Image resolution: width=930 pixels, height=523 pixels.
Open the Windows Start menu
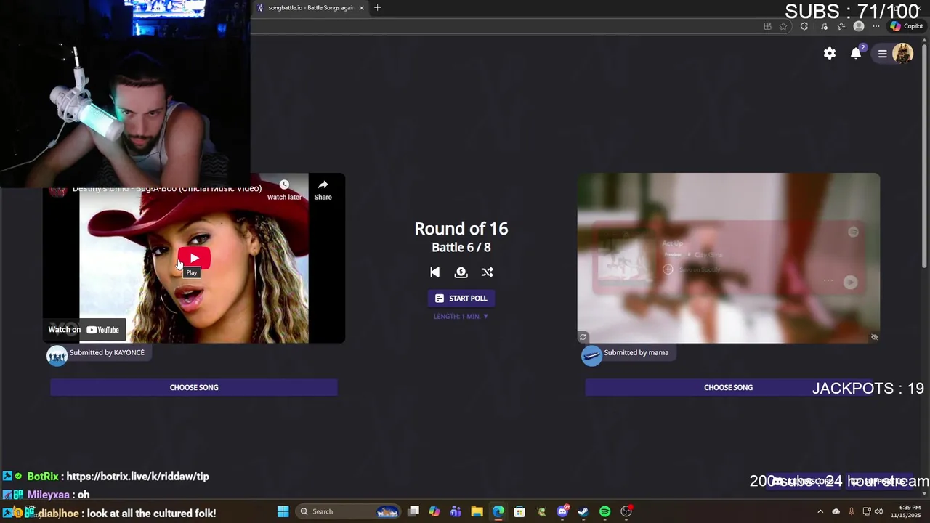(283, 511)
